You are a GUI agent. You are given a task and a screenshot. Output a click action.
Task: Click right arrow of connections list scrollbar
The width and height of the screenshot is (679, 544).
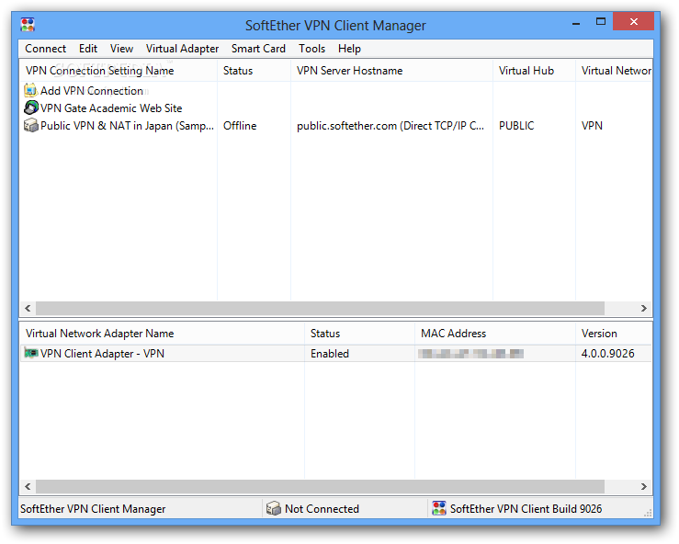(643, 308)
